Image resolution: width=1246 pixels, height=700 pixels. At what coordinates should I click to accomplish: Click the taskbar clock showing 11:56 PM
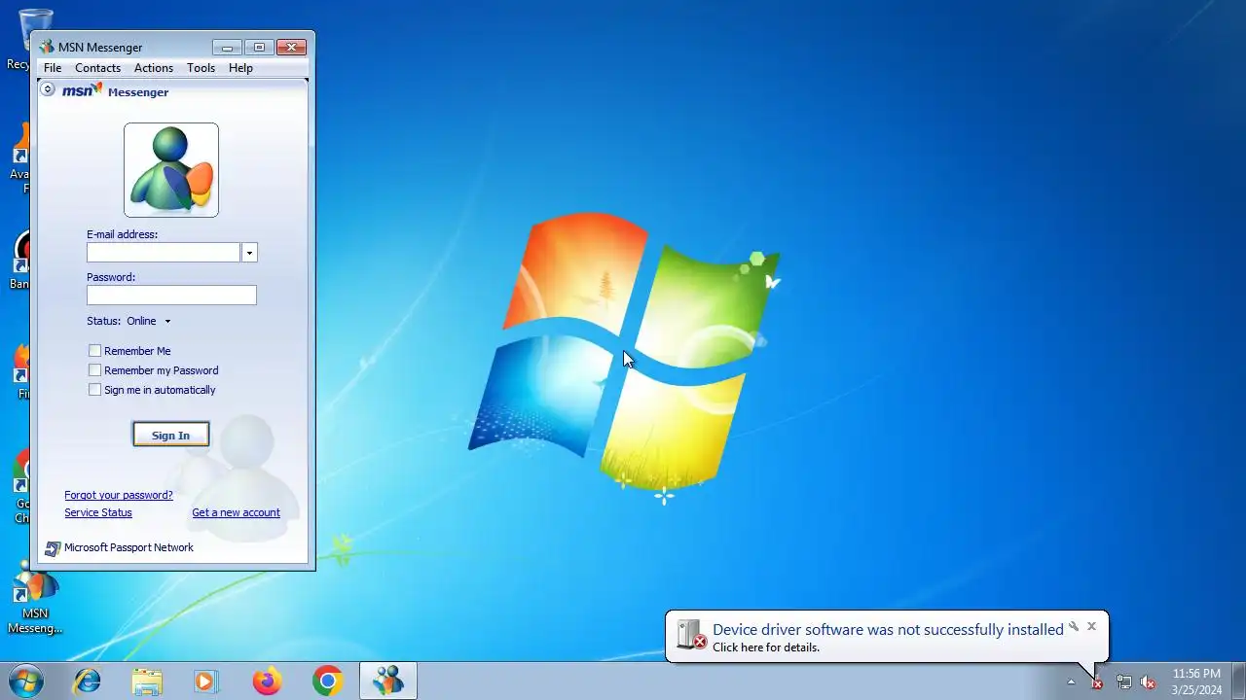click(1196, 682)
